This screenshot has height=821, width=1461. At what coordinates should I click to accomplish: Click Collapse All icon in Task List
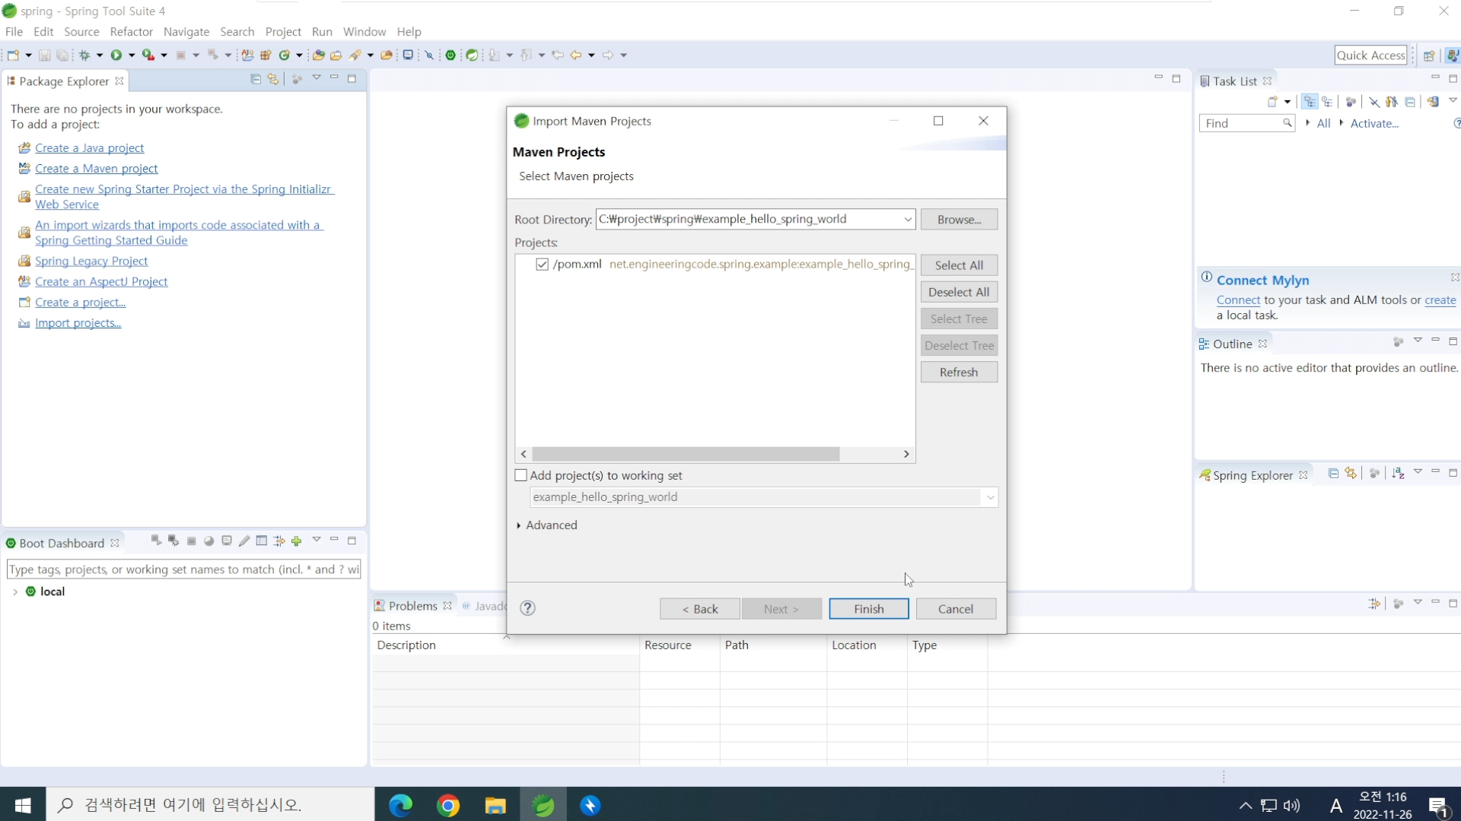click(1410, 102)
